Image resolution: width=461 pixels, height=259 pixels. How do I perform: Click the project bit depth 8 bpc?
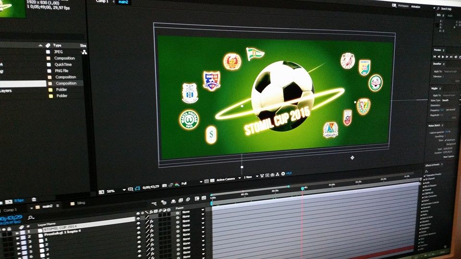pos(19,200)
